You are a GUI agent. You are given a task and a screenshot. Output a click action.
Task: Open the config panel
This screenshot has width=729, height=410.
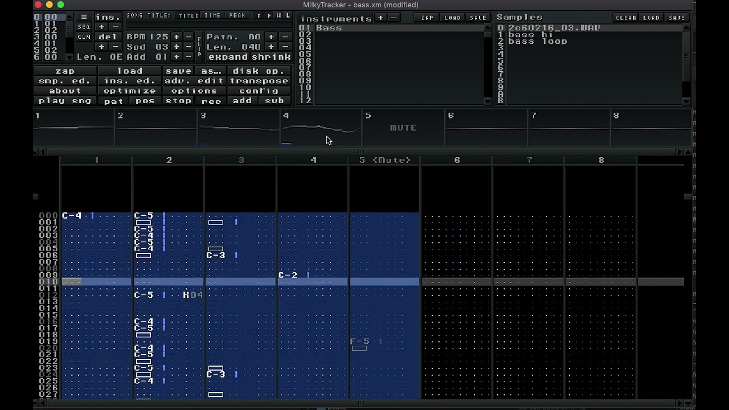point(259,91)
